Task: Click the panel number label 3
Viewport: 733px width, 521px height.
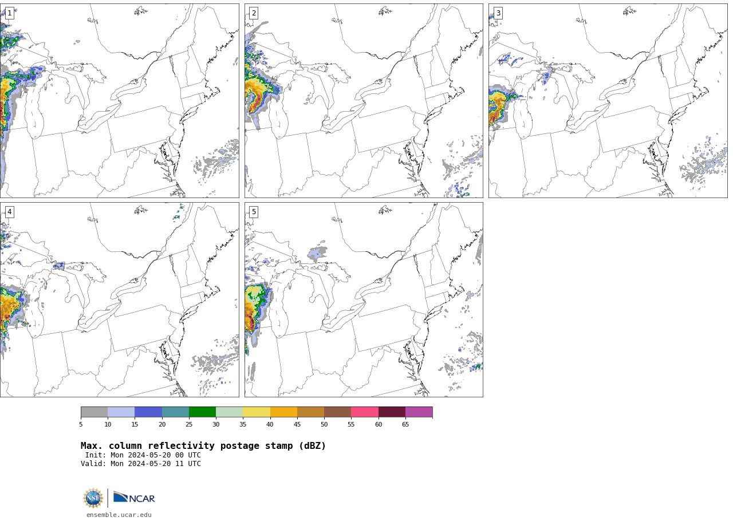Action: pos(498,13)
